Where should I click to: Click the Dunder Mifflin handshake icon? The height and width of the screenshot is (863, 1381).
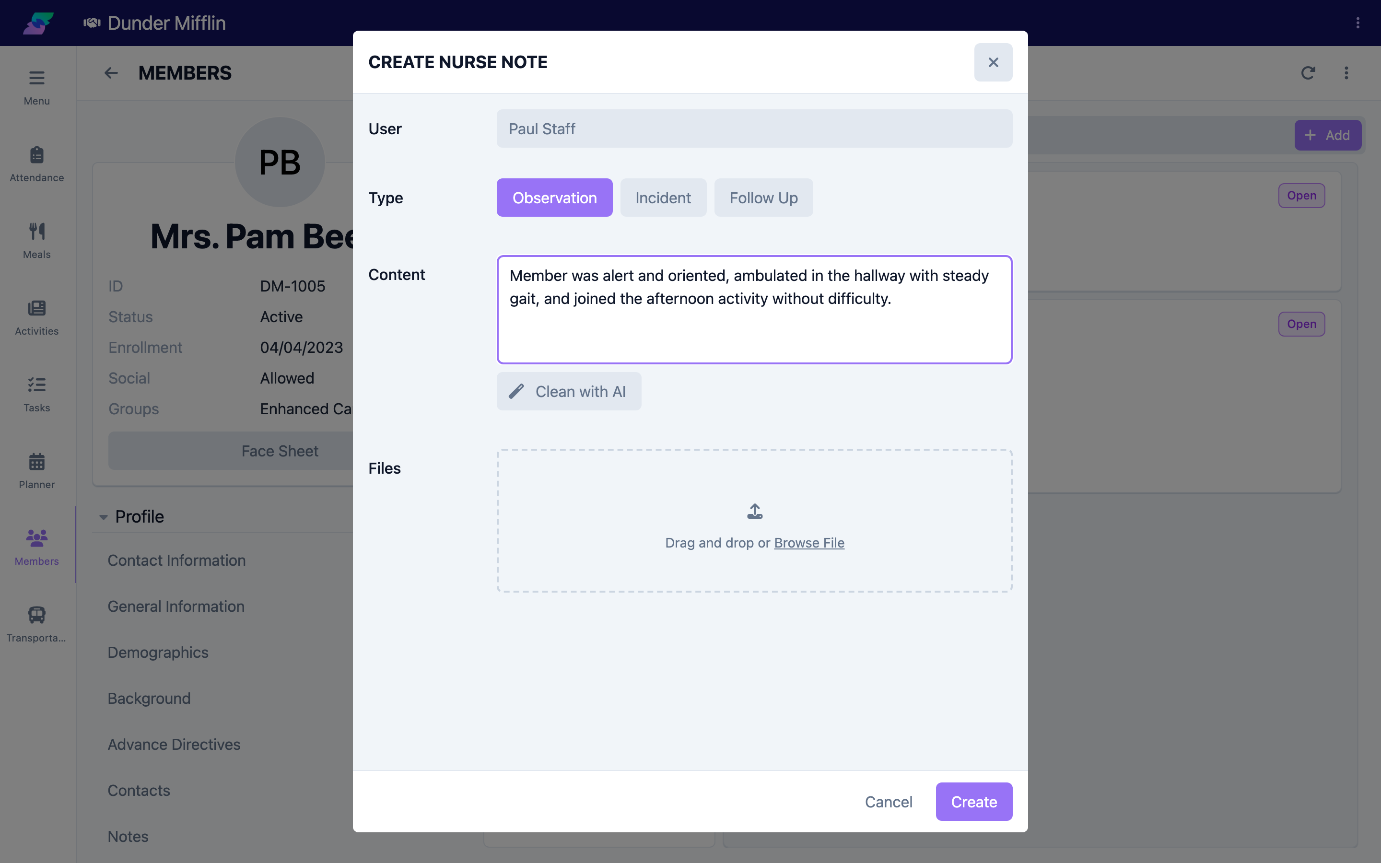coord(92,23)
